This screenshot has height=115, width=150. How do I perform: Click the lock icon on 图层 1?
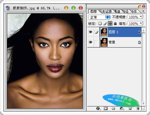(x=139, y=32)
